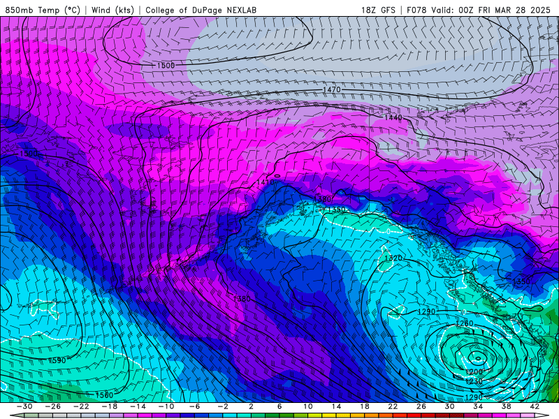This screenshot has height=419, width=559.
Task: Select the -2 color scale label
Action: pyautogui.click(x=223, y=406)
